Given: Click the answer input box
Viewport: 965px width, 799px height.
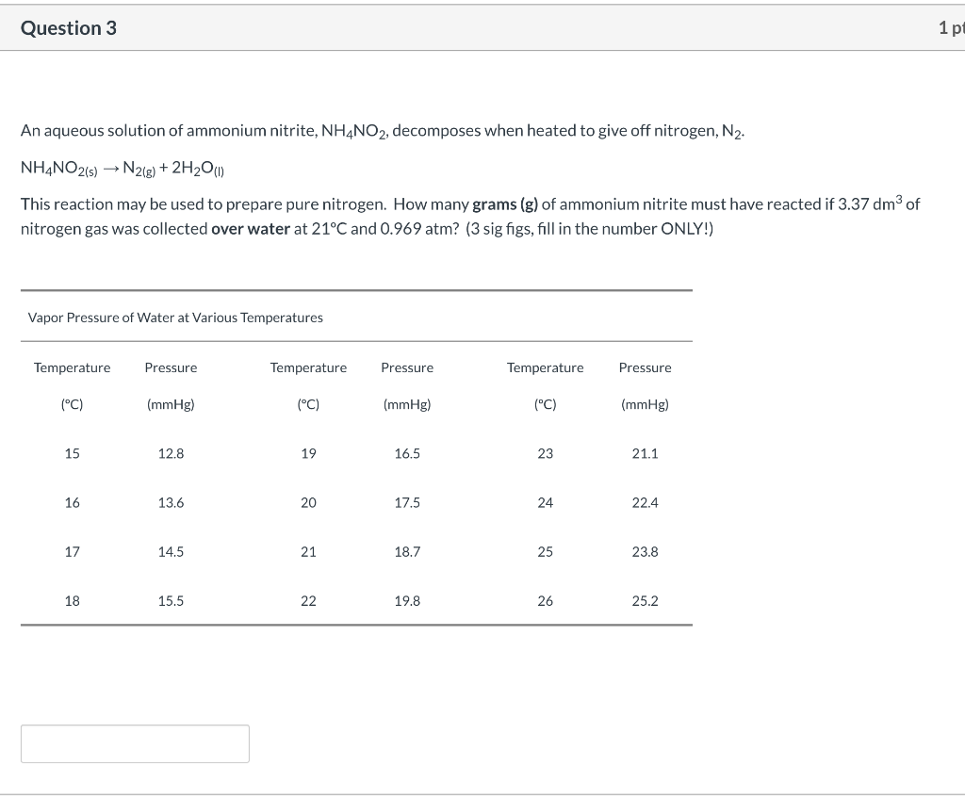Looking at the screenshot, I should (134, 743).
